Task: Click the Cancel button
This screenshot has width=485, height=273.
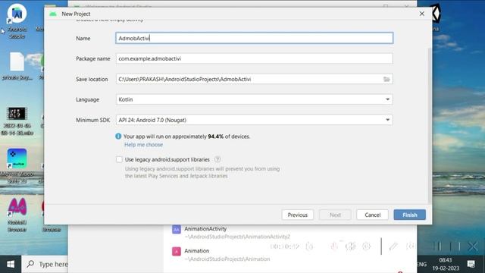Action: pyautogui.click(x=372, y=215)
